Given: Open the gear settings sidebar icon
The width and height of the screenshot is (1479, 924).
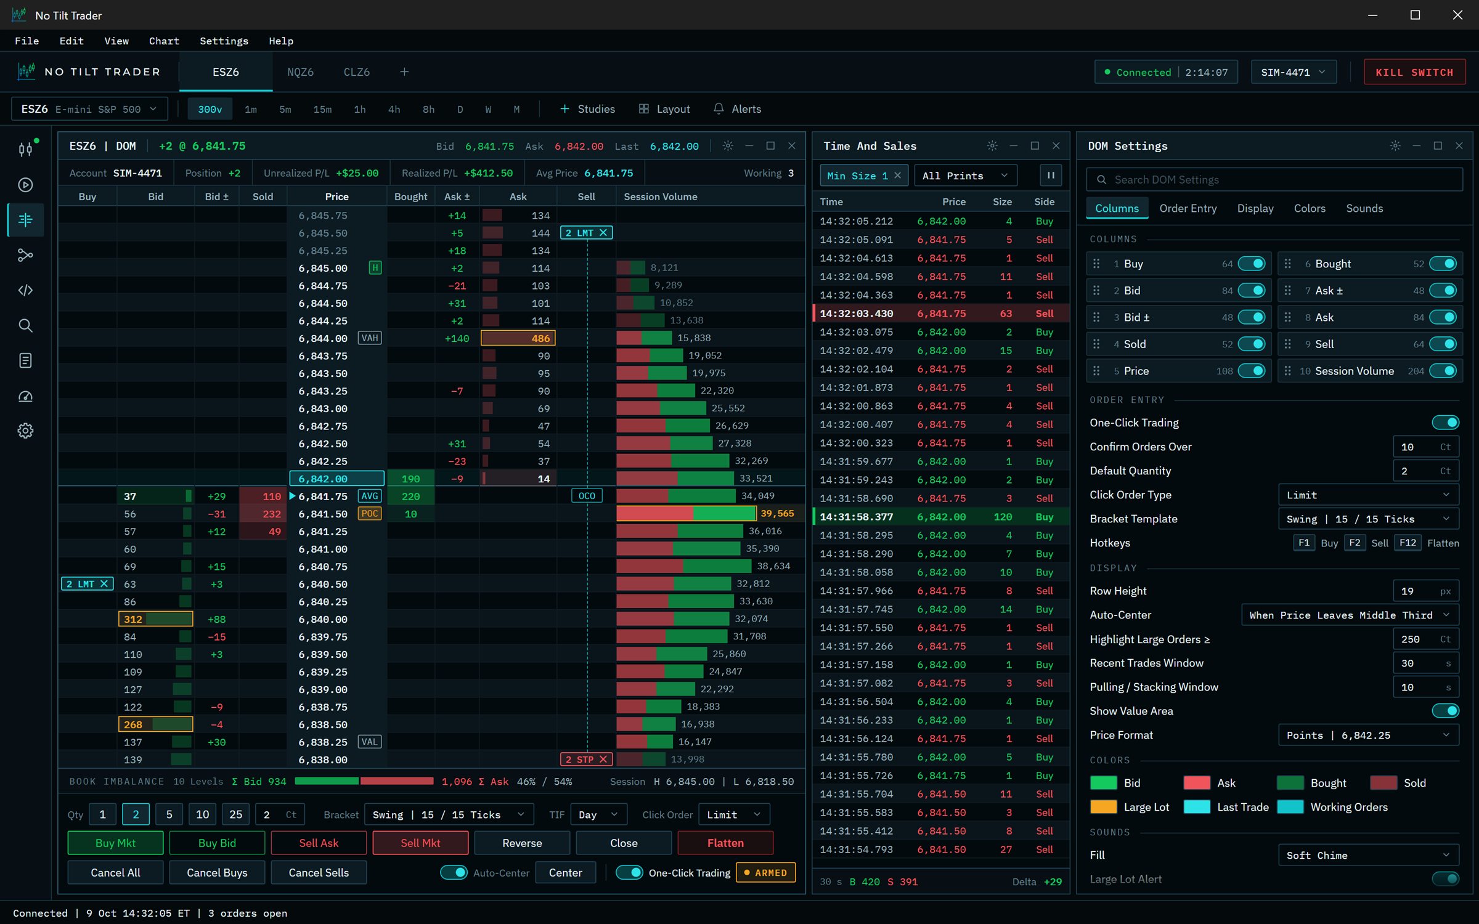Looking at the screenshot, I should (25, 431).
